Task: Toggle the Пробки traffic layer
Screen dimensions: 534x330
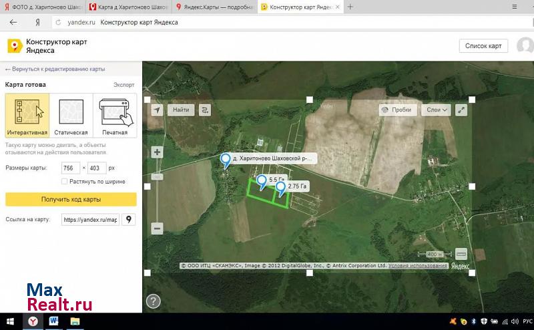Action: pos(398,110)
